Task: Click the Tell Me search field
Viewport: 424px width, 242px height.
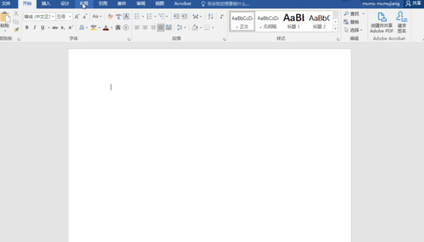Action: click(227, 4)
